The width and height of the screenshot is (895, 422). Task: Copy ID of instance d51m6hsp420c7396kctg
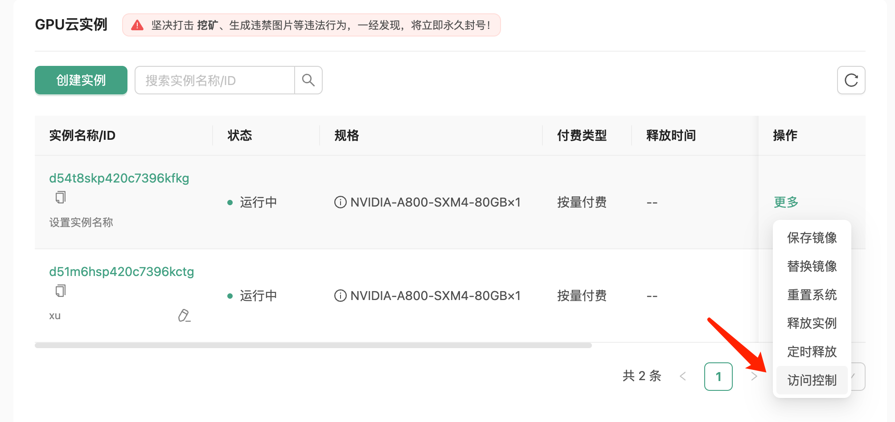[61, 291]
